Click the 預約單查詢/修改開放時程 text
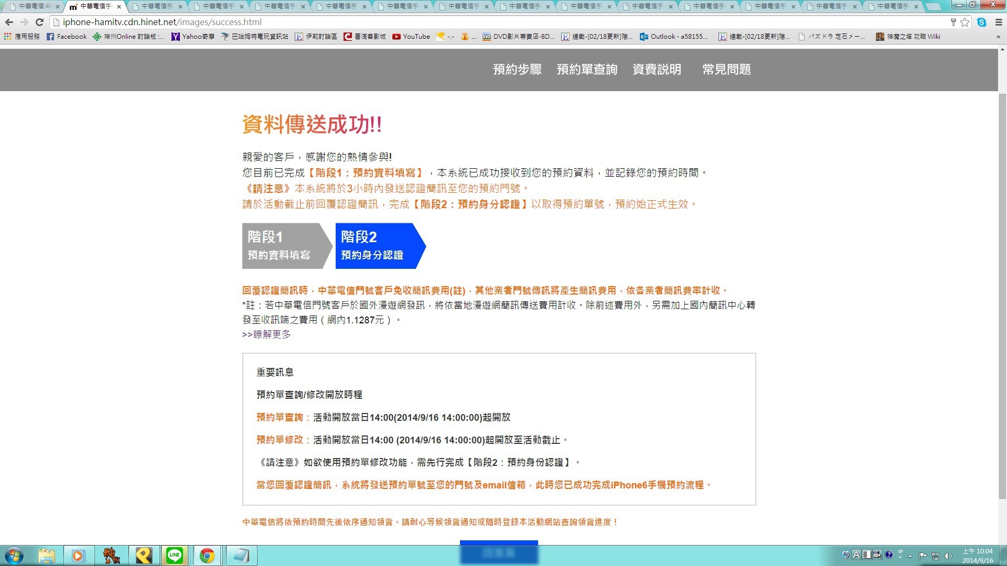Image resolution: width=1007 pixels, height=566 pixels. (x=309, y=395)
